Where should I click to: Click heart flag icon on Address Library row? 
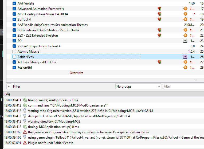point(159,62)
